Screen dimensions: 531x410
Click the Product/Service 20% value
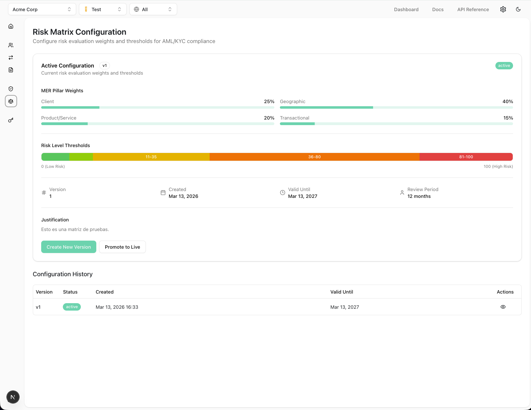click(269, 118)
